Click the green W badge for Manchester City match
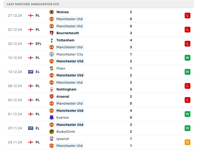 [x=188, y=58]
